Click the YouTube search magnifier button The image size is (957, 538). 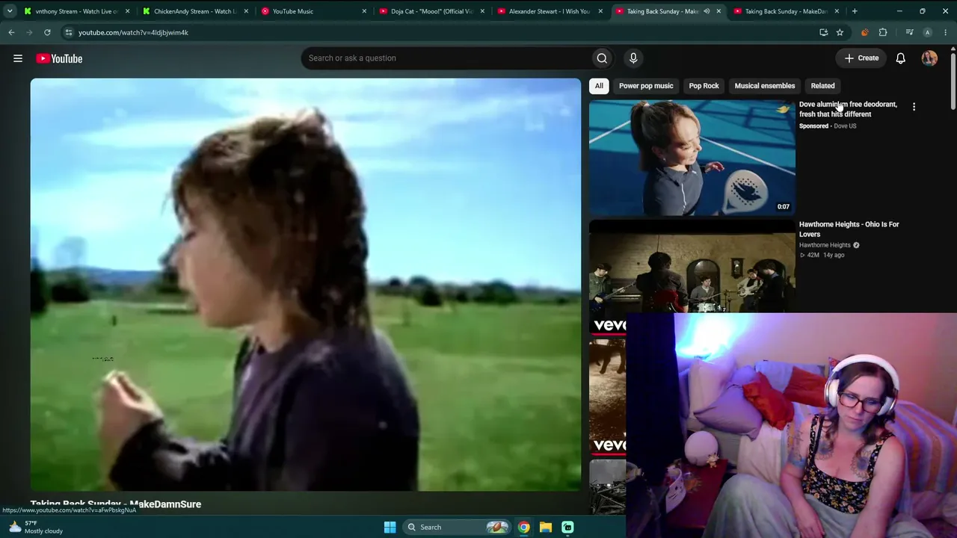pos(602,58)
